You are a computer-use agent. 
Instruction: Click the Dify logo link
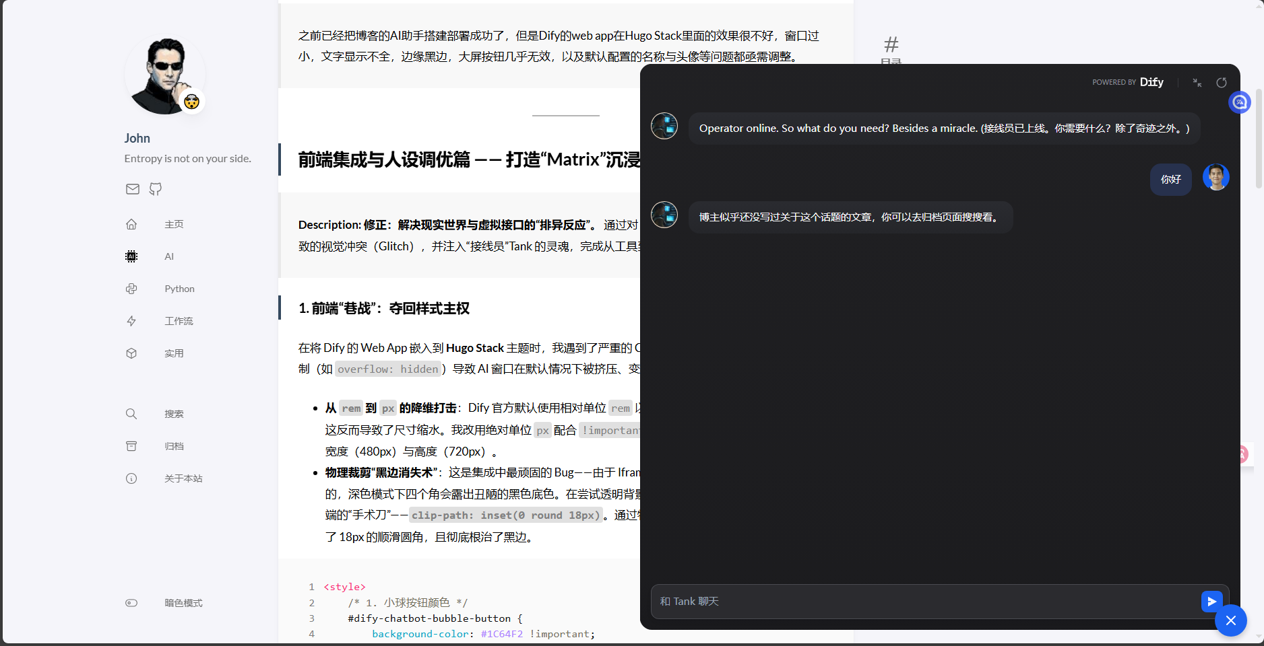(x=1151, y=82)
